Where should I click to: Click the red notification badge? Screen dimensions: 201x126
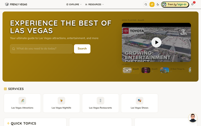[x=194, y=2]
